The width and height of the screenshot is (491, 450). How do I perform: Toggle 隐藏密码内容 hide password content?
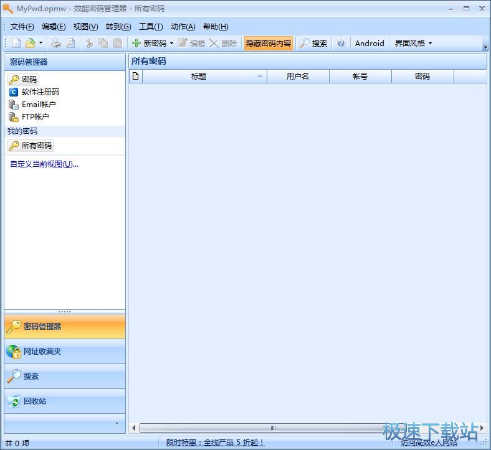(x=268, y=43)
